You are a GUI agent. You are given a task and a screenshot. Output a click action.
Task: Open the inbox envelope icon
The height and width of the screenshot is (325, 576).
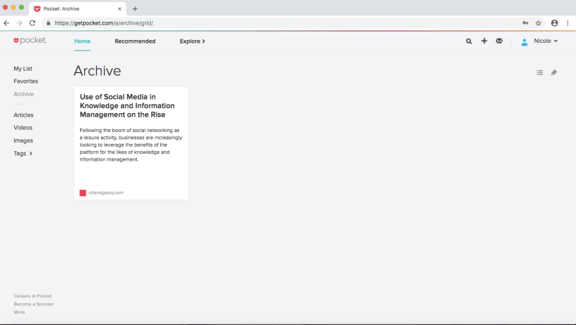(499, 41)
